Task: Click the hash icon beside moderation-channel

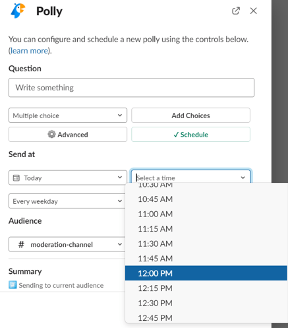Action: 21,244
